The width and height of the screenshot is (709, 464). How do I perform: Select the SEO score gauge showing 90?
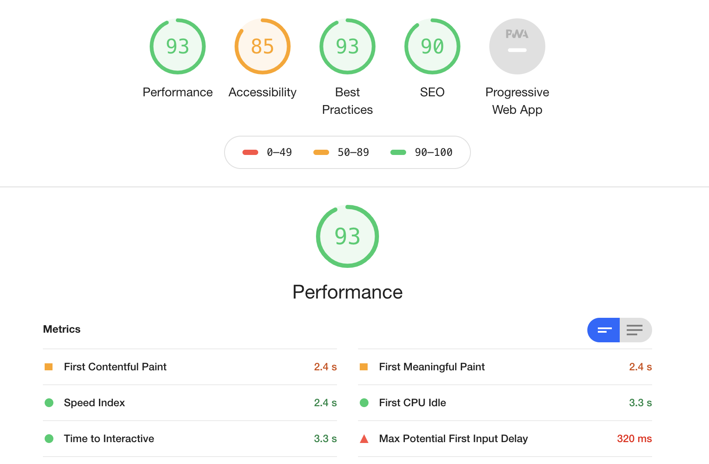pos(432,46)
